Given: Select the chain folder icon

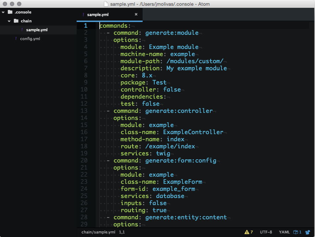Looking at the screenshot, I should [16, 21].
